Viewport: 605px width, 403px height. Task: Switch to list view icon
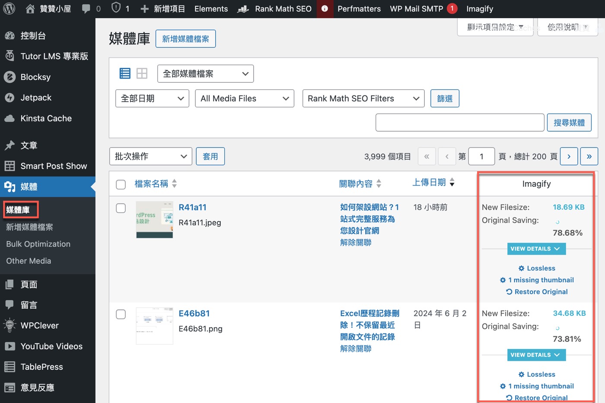click(x=125, y=73)
